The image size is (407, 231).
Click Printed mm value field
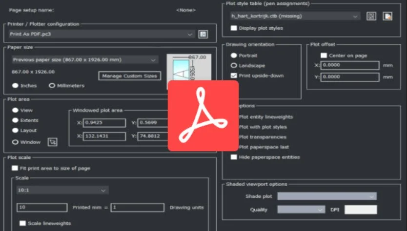point(42,208)
